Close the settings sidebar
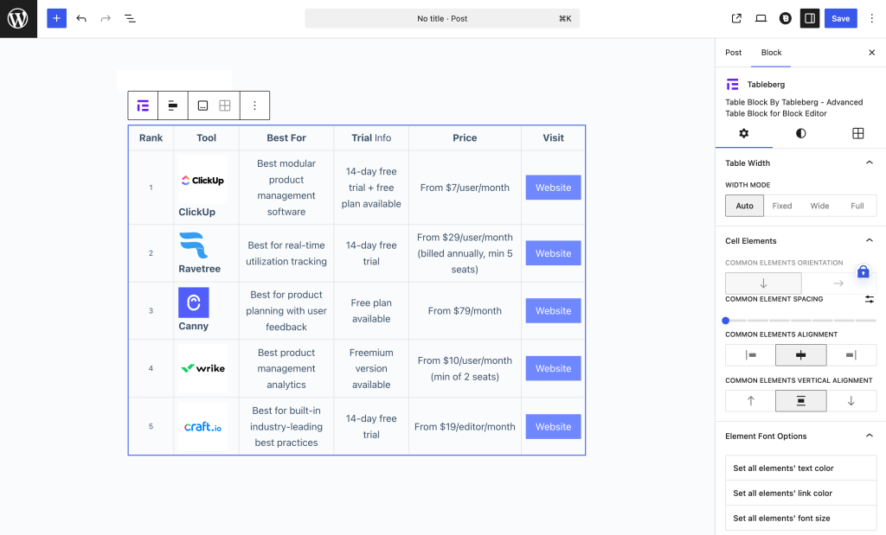This screenshot has width=886, height=535. (872, 53)
